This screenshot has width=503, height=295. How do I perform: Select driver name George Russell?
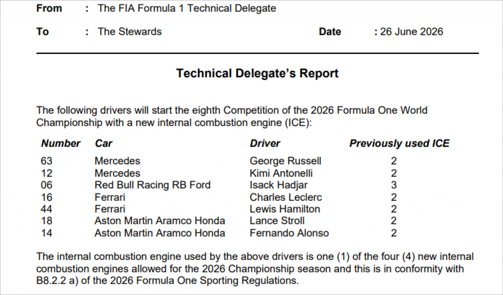click(285, 161)
